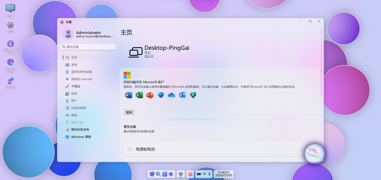
Task: Open the 设置 gear desktop icon
Action: (10, 27)
